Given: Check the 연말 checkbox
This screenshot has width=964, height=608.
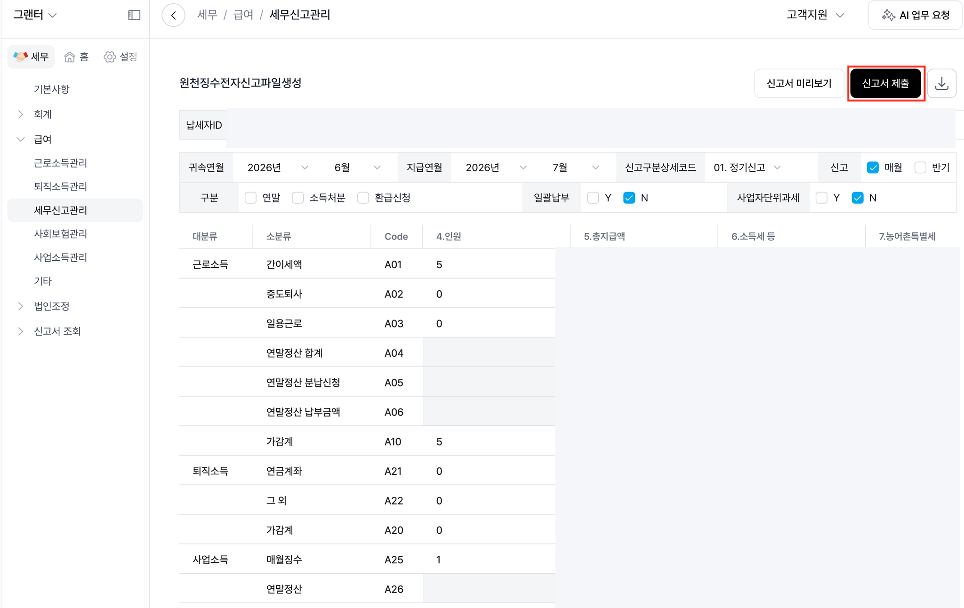Looking at the screenshot, I should (250, 198).
